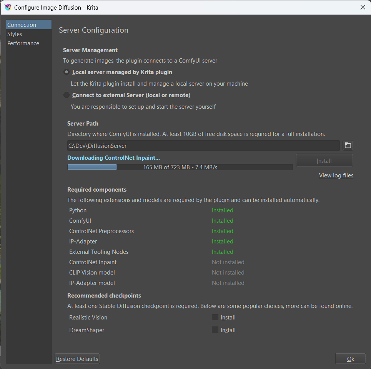The image size is (371, 369).
Task: Click the DreamShaper checkpoint label
Action: [x=87, y=330]
